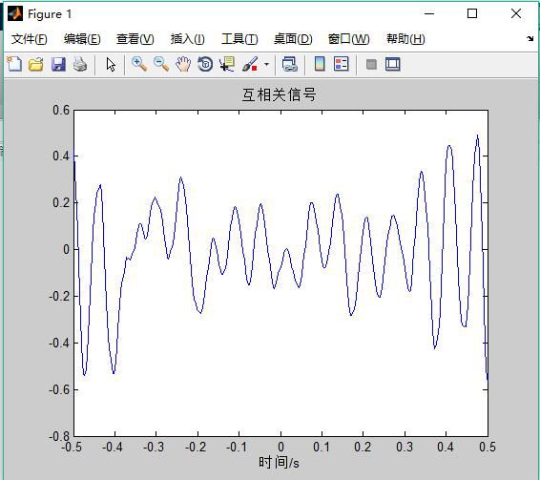
Task: Click the y-axis tick label 0.6
Action: (61, 111)
